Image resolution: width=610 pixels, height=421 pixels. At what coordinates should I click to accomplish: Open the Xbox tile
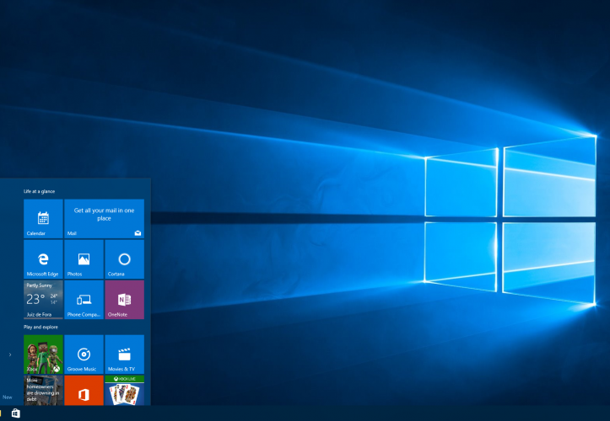(x=43, y=354)
